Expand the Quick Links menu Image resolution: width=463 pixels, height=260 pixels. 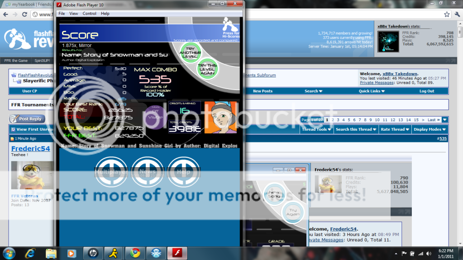[x=372, y=91]
